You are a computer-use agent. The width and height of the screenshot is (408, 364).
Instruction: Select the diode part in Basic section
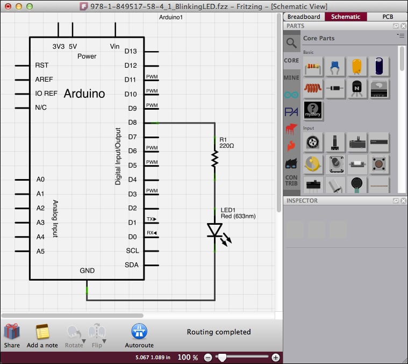pyautogui.click(x=335, y=88)
